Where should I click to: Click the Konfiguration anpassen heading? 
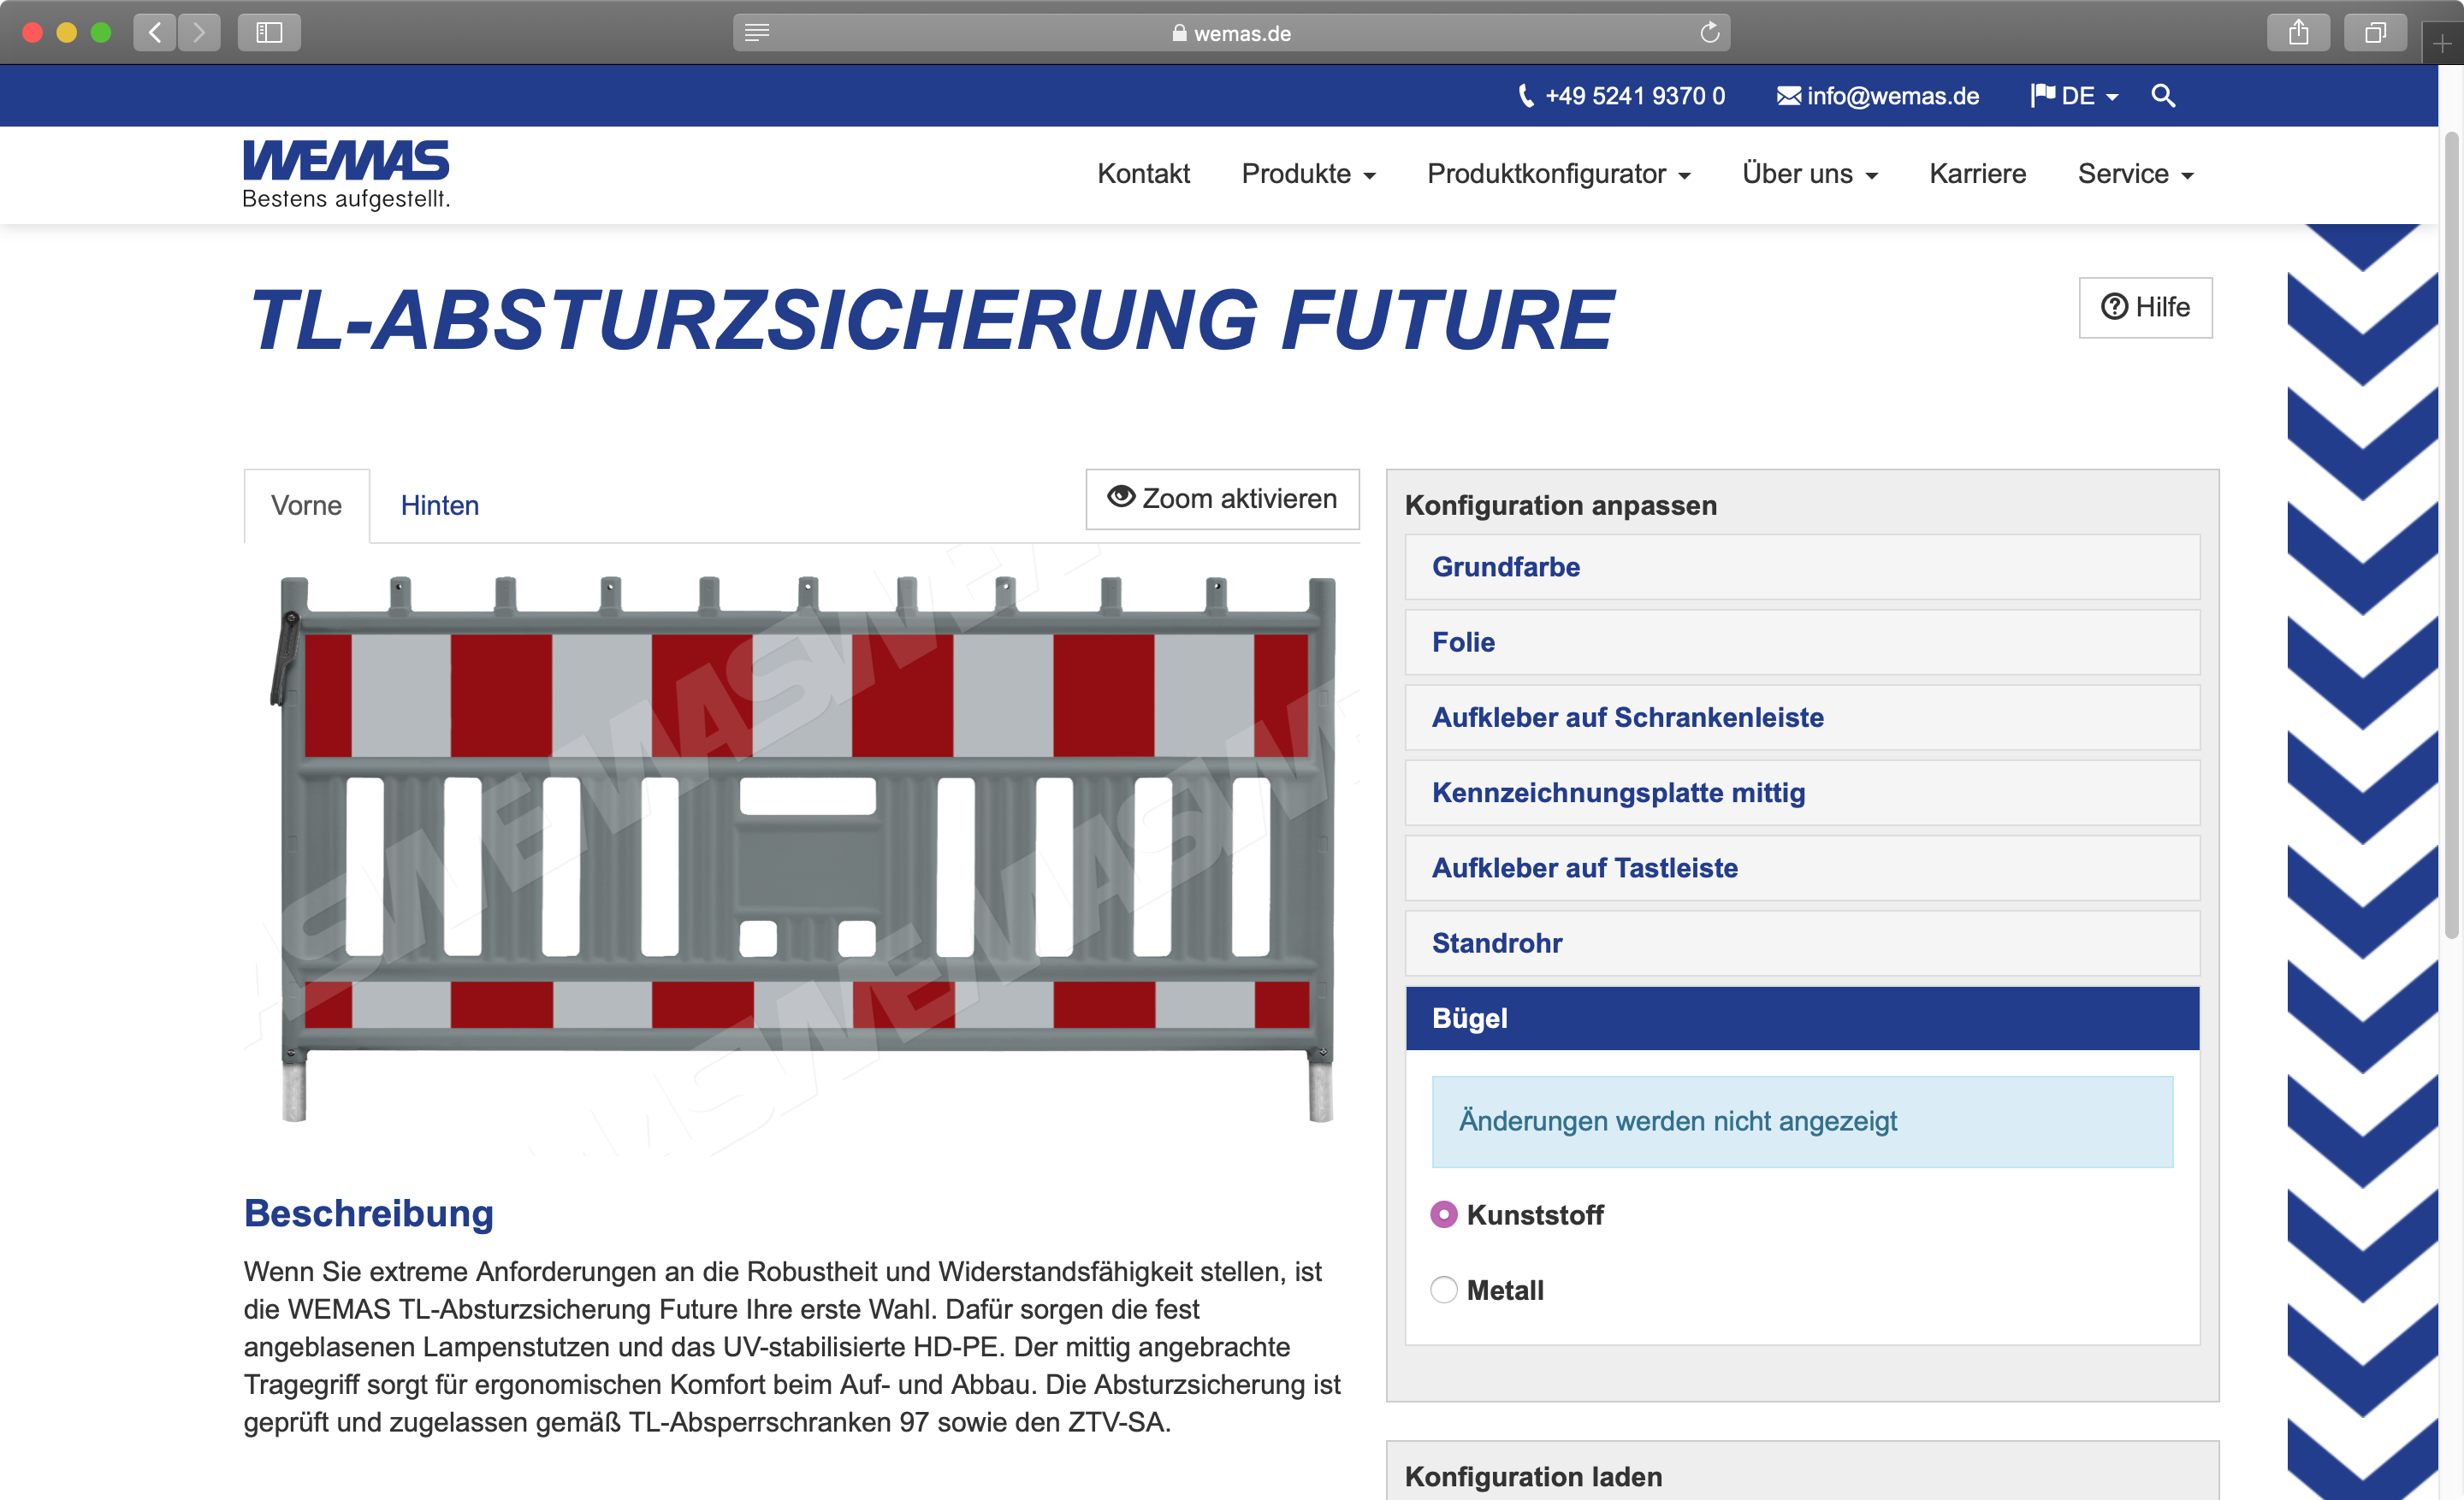(x=1560, y=505)
